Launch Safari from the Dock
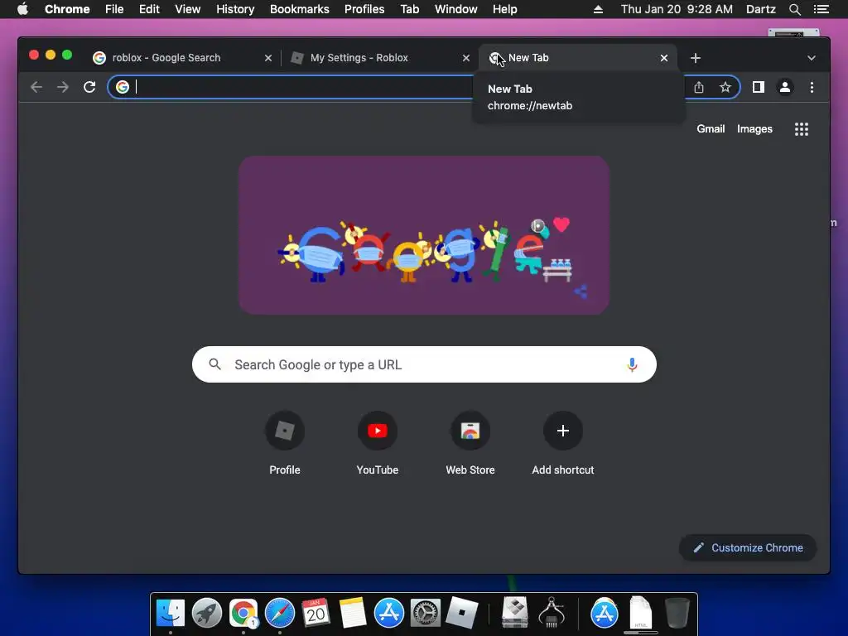 (280, 613)
